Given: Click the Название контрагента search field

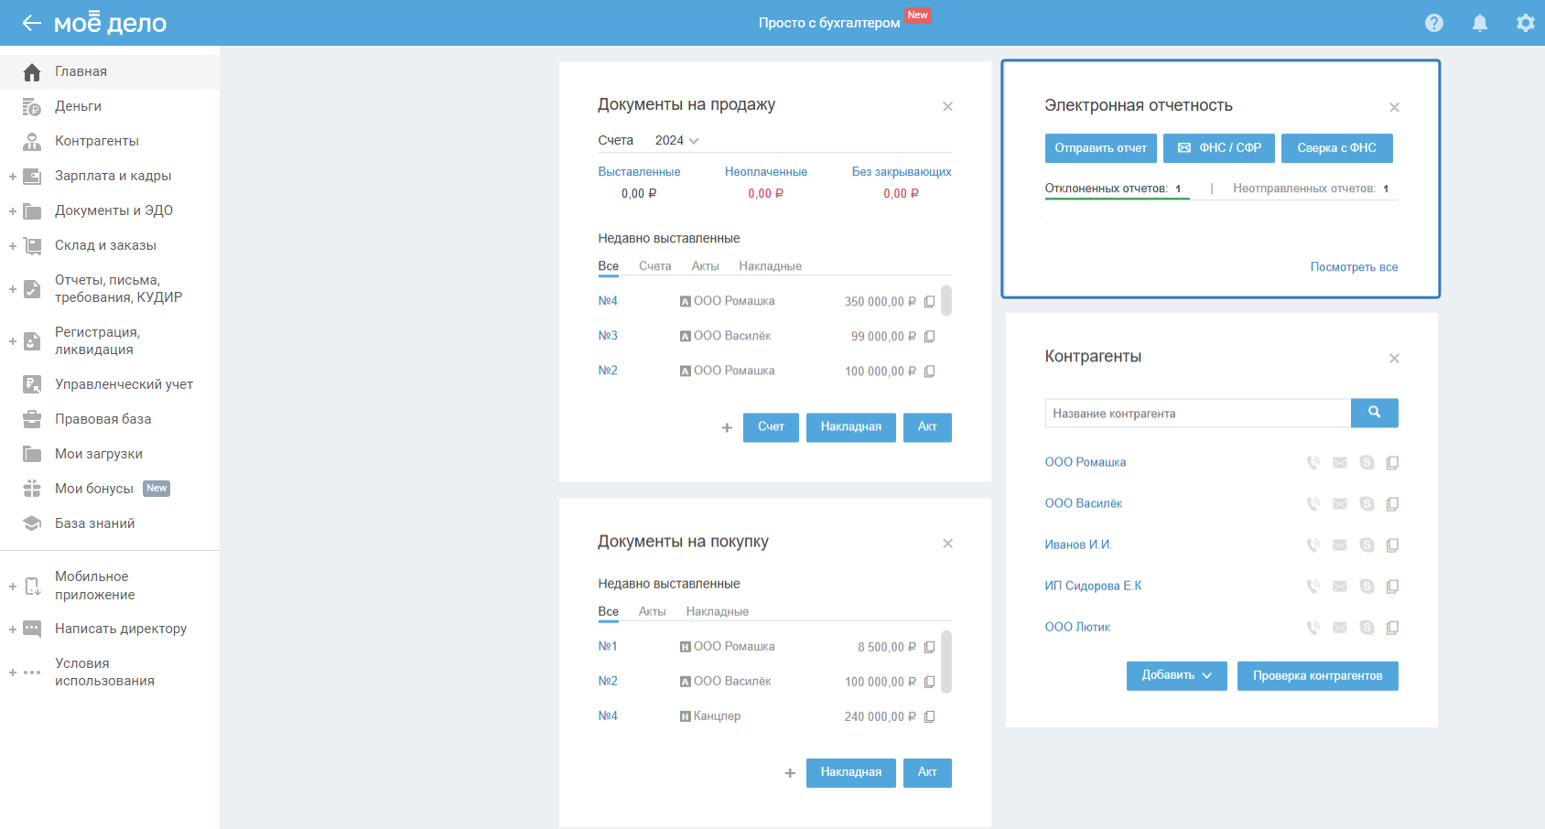Looking at the screenshot, I should pyautogui.click(x=1197, y=413).
